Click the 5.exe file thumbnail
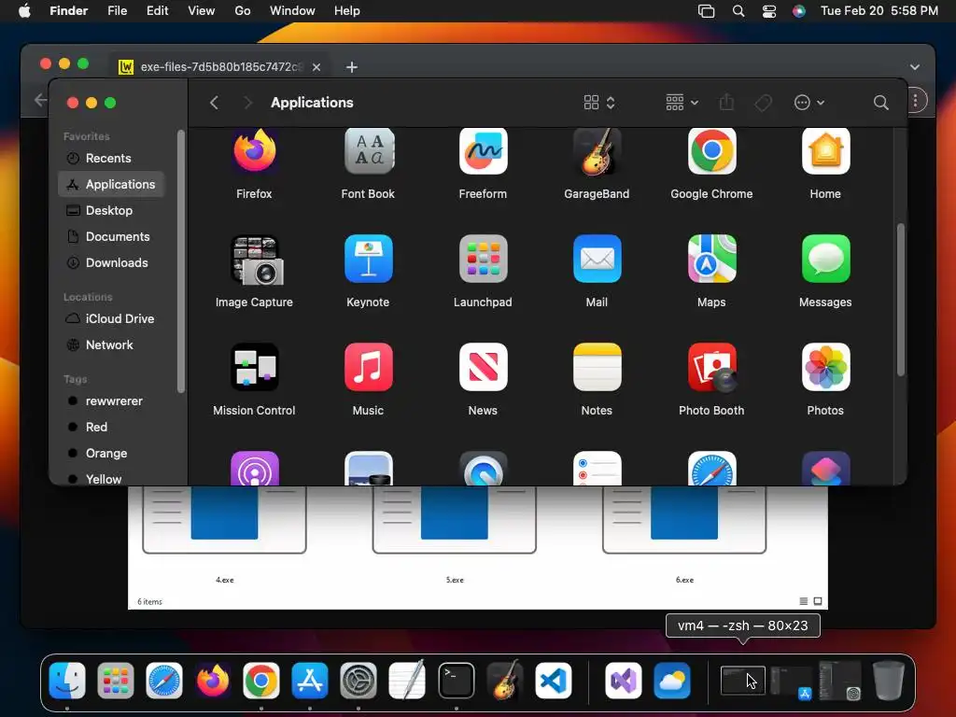 455,519
